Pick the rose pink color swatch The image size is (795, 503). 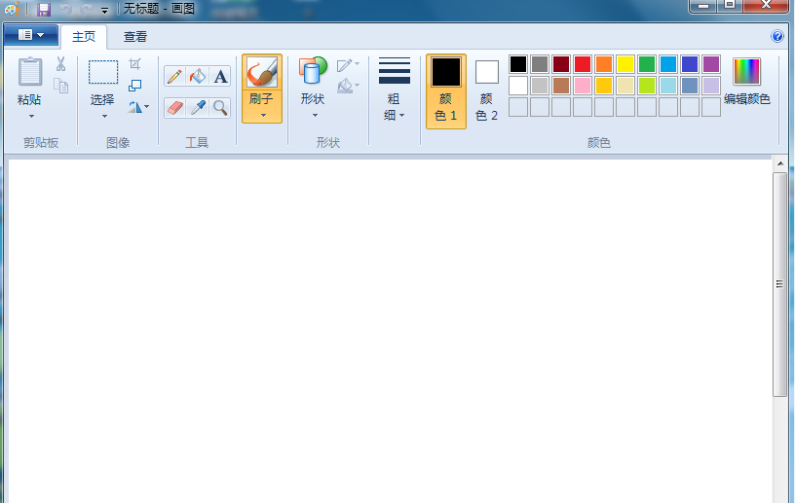pos(583,86)
